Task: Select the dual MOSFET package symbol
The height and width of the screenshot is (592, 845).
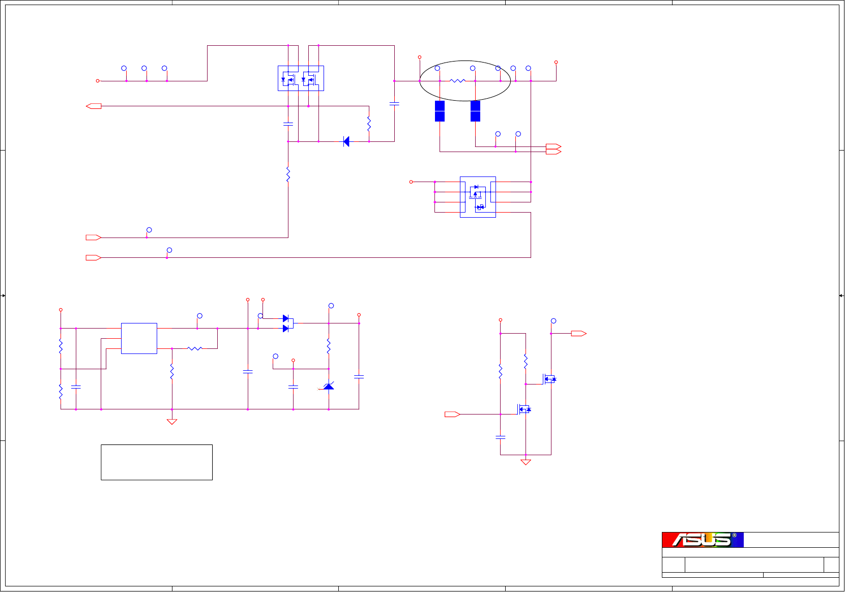Action: click(x=301, y=78)
